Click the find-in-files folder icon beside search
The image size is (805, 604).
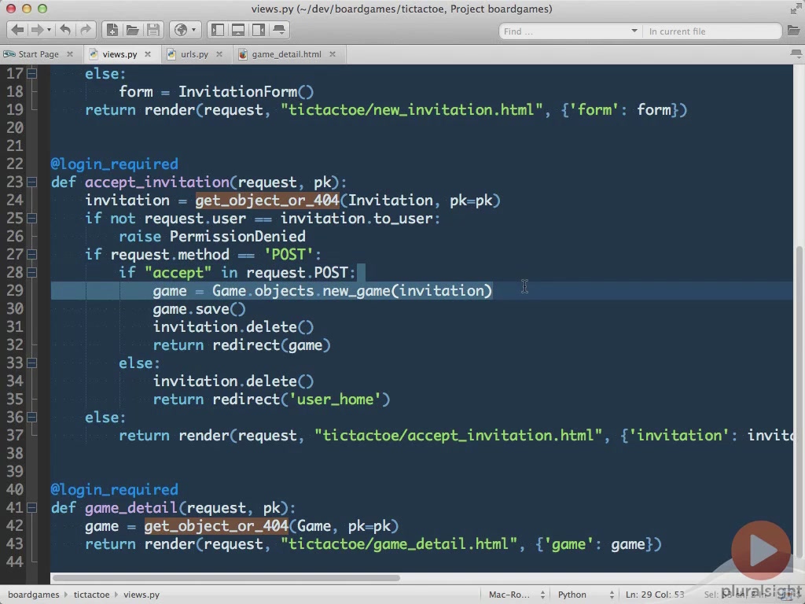[793, 31]
